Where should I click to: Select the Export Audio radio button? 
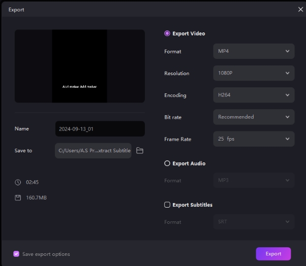pyautogui.click(x=167, y=163)
